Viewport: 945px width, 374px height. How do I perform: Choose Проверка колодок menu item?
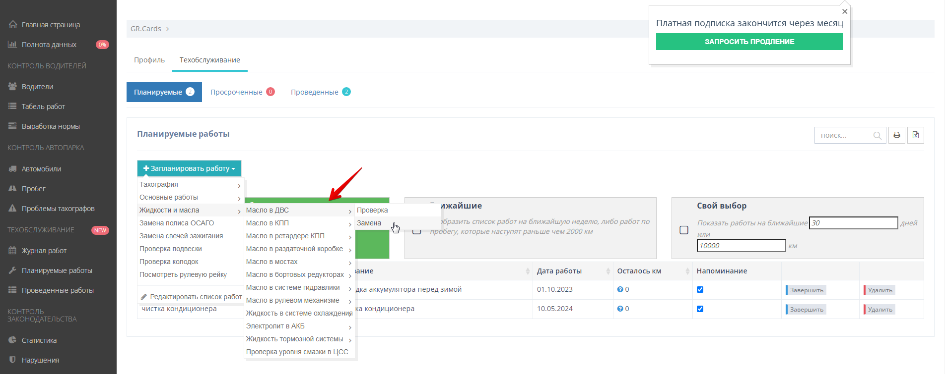(x=191, y=262)
